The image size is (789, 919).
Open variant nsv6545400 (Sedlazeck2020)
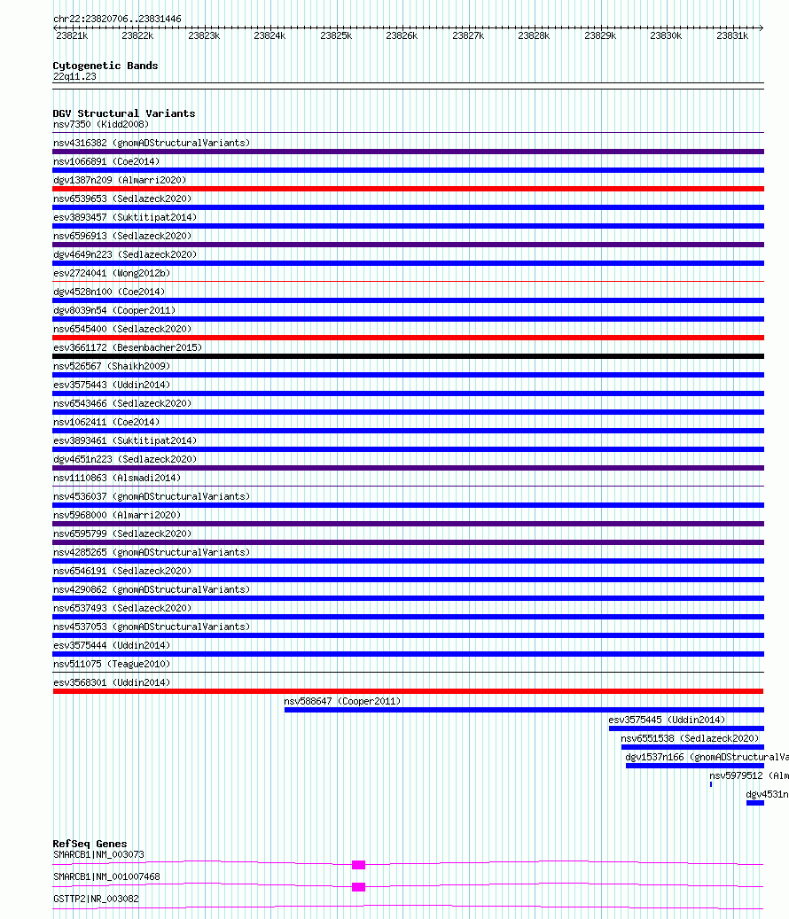coord(122,330)
